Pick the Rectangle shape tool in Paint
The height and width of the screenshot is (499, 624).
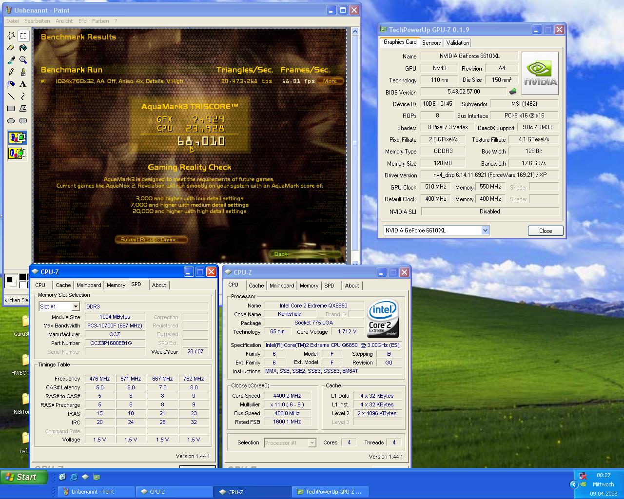coord(11,109)
